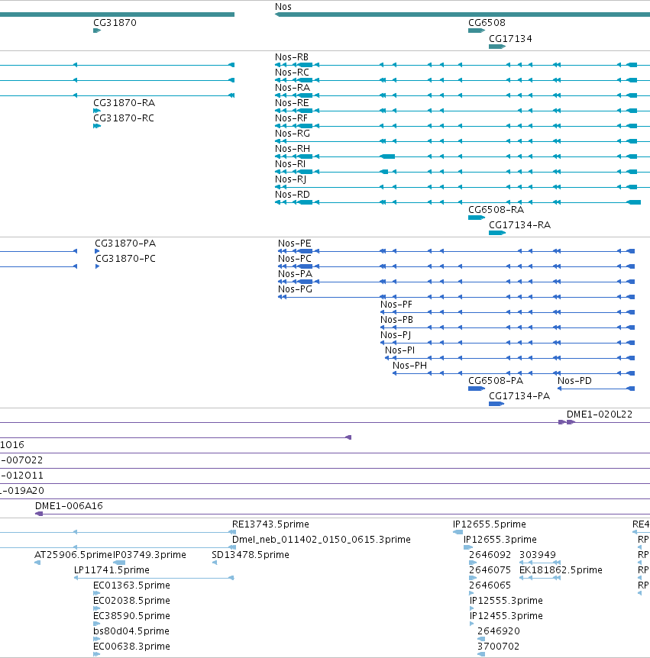Click the 2646092 feature label
The image size is (650, 658).
(490, 555)
